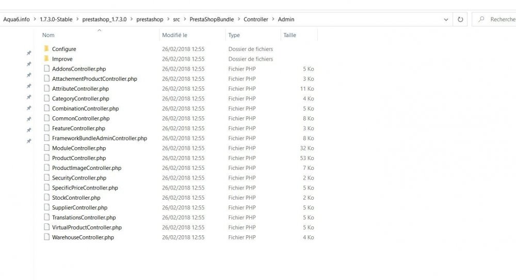
Task: Click the Configure folder name
Action: click(x=64, y=49)
